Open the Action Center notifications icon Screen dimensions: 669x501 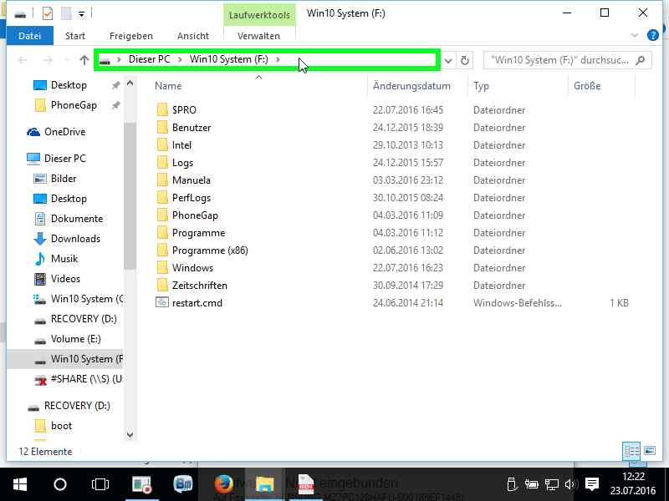click(x=592, y=484)
